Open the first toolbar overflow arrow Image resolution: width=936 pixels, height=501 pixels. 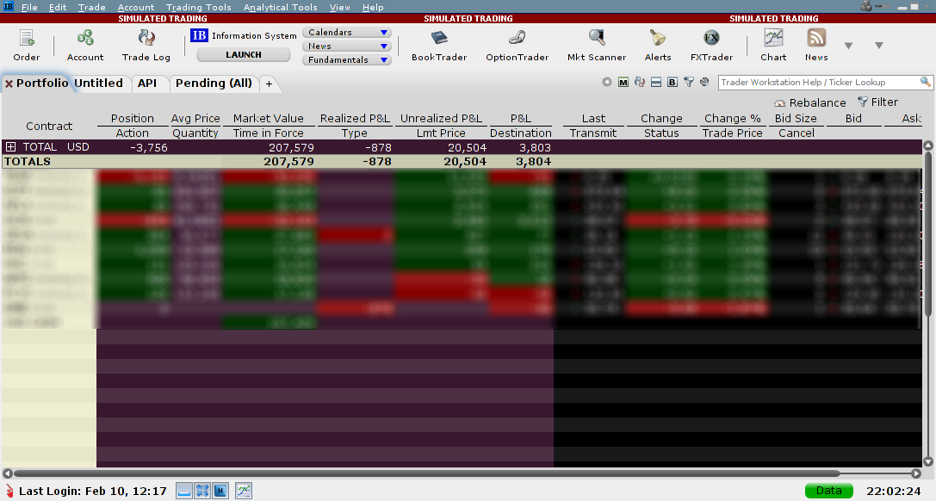(848, 46)
